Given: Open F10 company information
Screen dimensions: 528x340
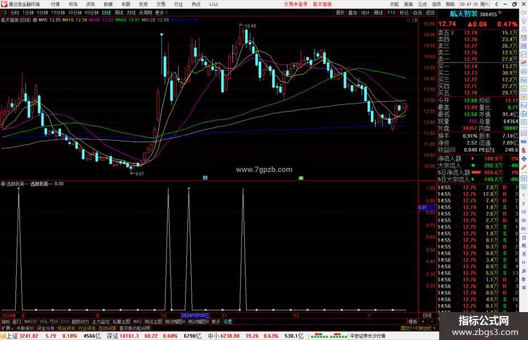Looking at the screenshot, I should point(391,13).
